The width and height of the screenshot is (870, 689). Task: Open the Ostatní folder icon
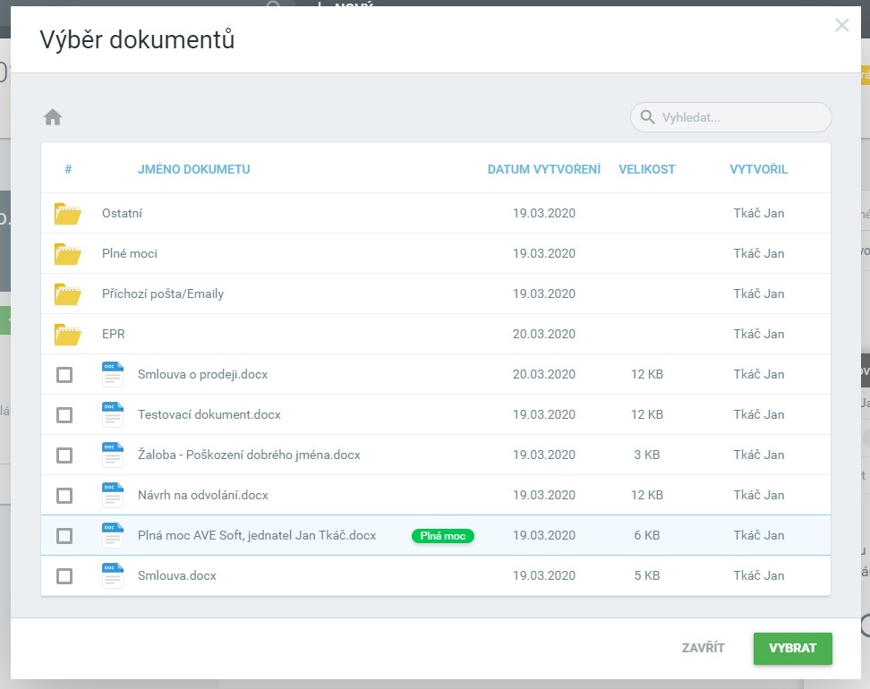click(67, 214)
